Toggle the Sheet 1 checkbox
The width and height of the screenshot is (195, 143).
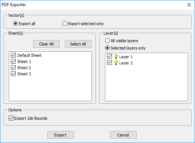[x=13, y=61]
